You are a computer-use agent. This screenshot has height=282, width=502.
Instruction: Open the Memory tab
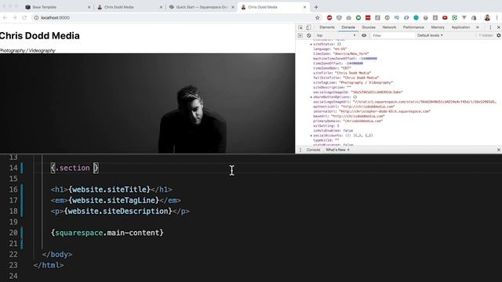click(x=438, y=27)
